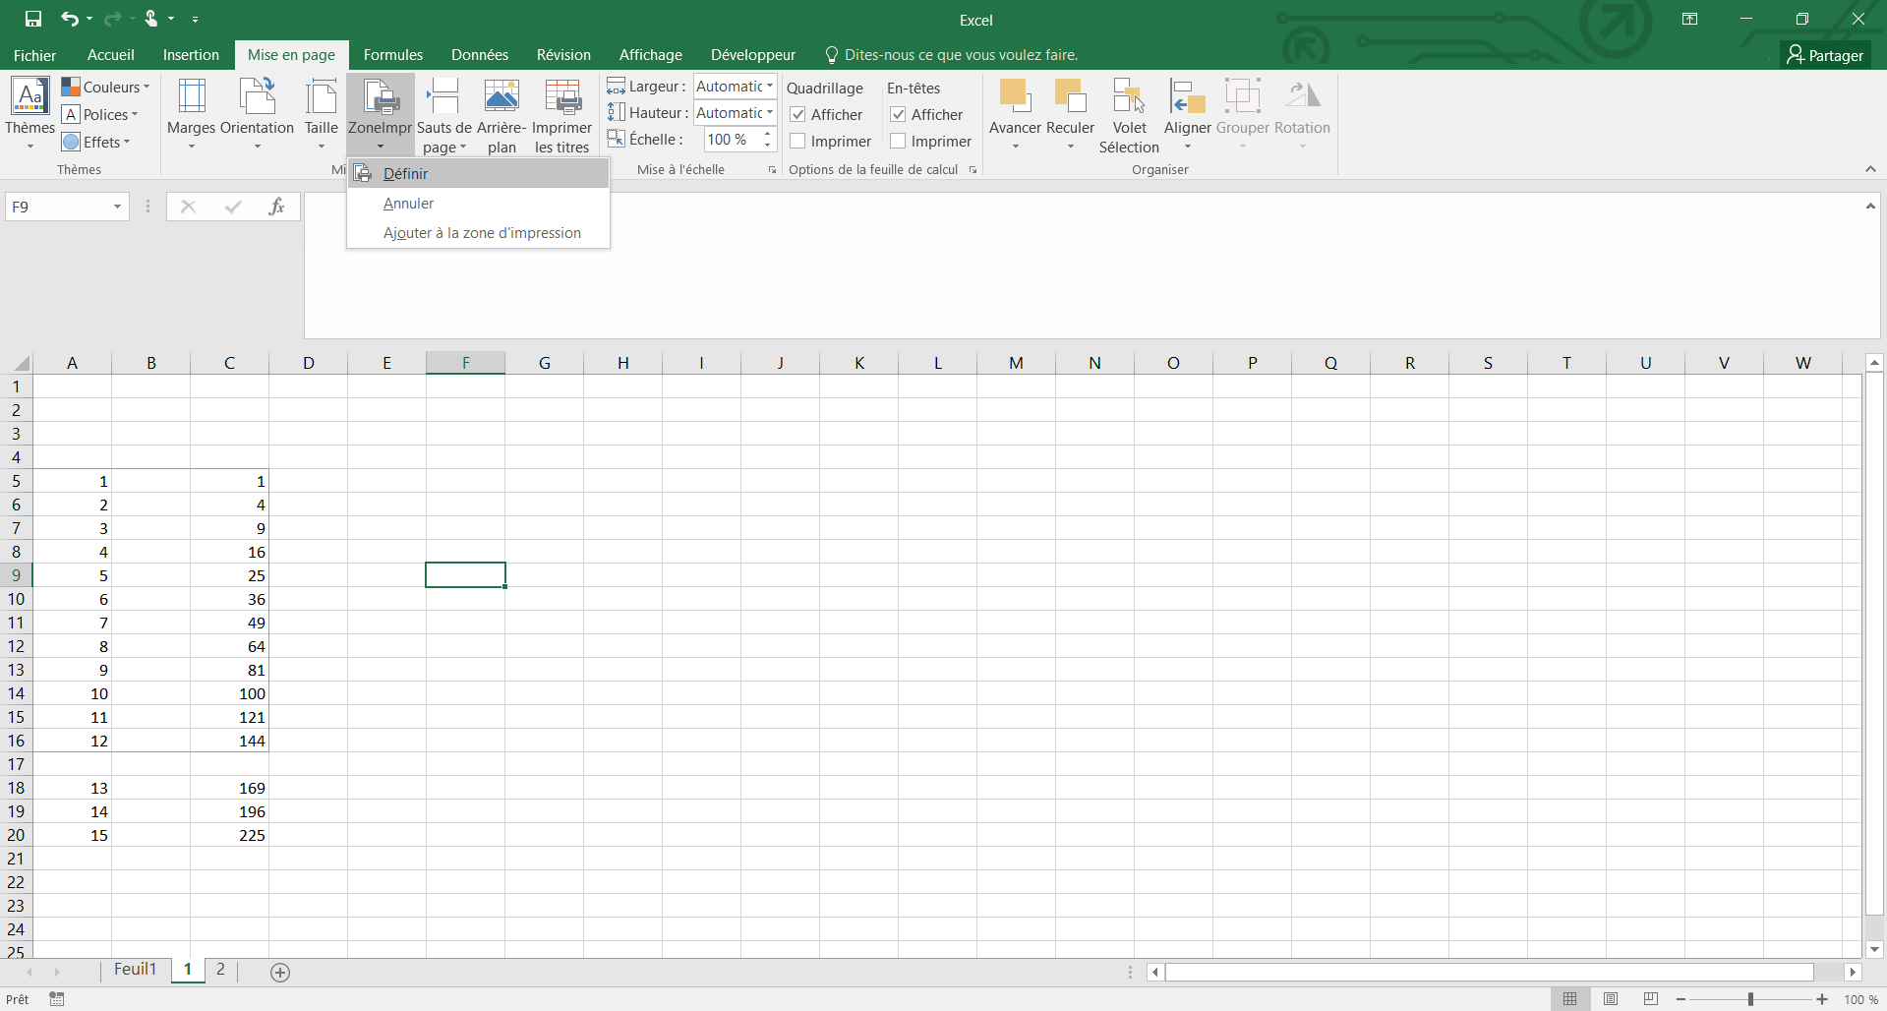This screenshot has height=1011, width=1887.
Task: Choose Définir in the print area menu
Action: tap(479, 174)
